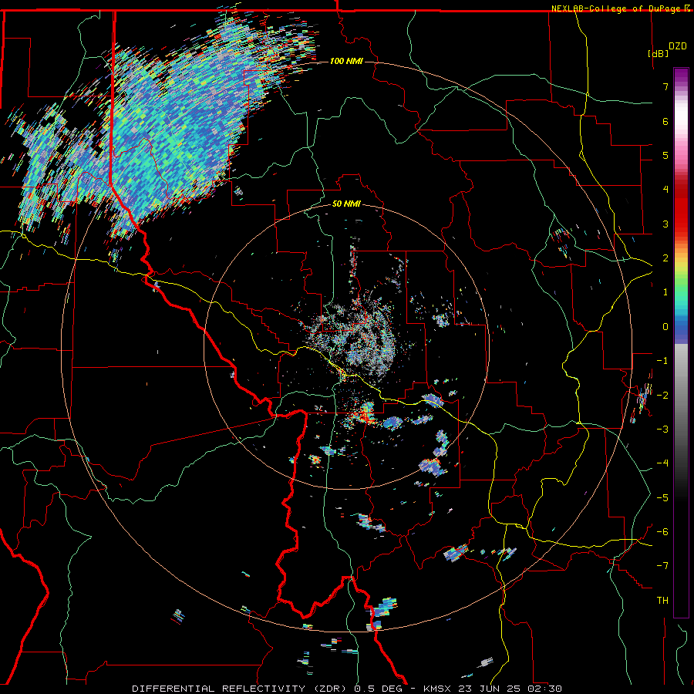694x694 pixels.
Task: Select the 6 dB scale value
Action: pyautogui.click(x=665, y=121)
